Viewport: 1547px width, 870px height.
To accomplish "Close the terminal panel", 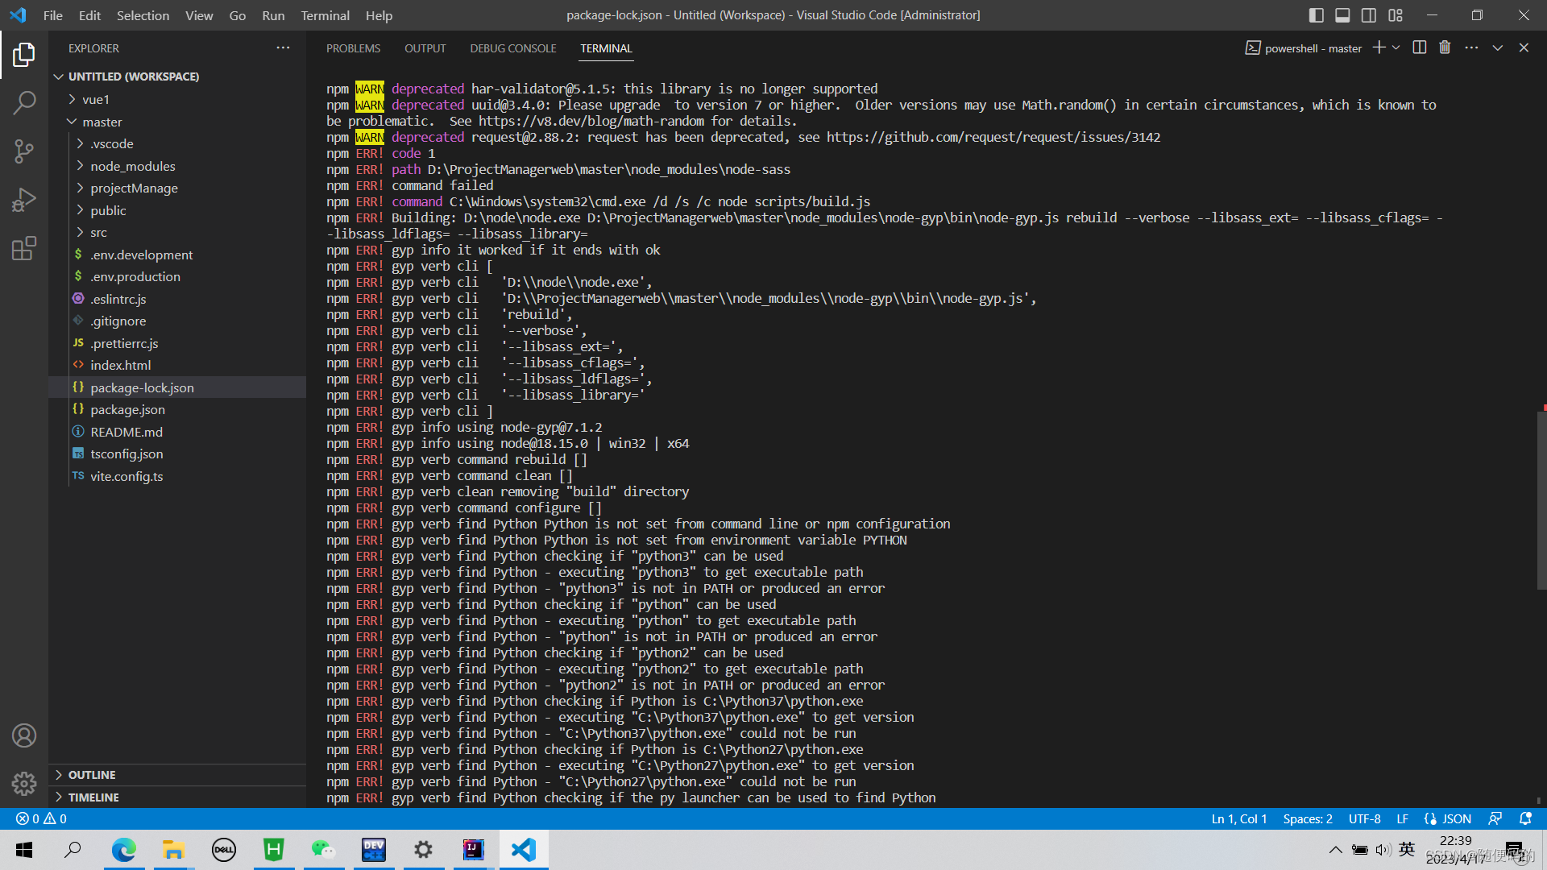I will point(1524,48).
